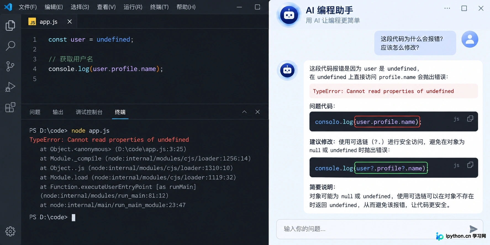Maximize panel with the up chevron
The image size is (490, 245).
coord(244,112)
